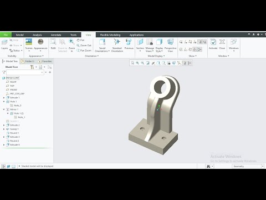Toggle plane tag display in Show group
266x200 pixels.
(x=181, y=49)
